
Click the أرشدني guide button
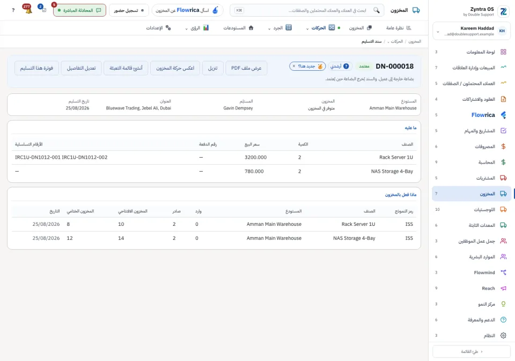coord(340,67)
